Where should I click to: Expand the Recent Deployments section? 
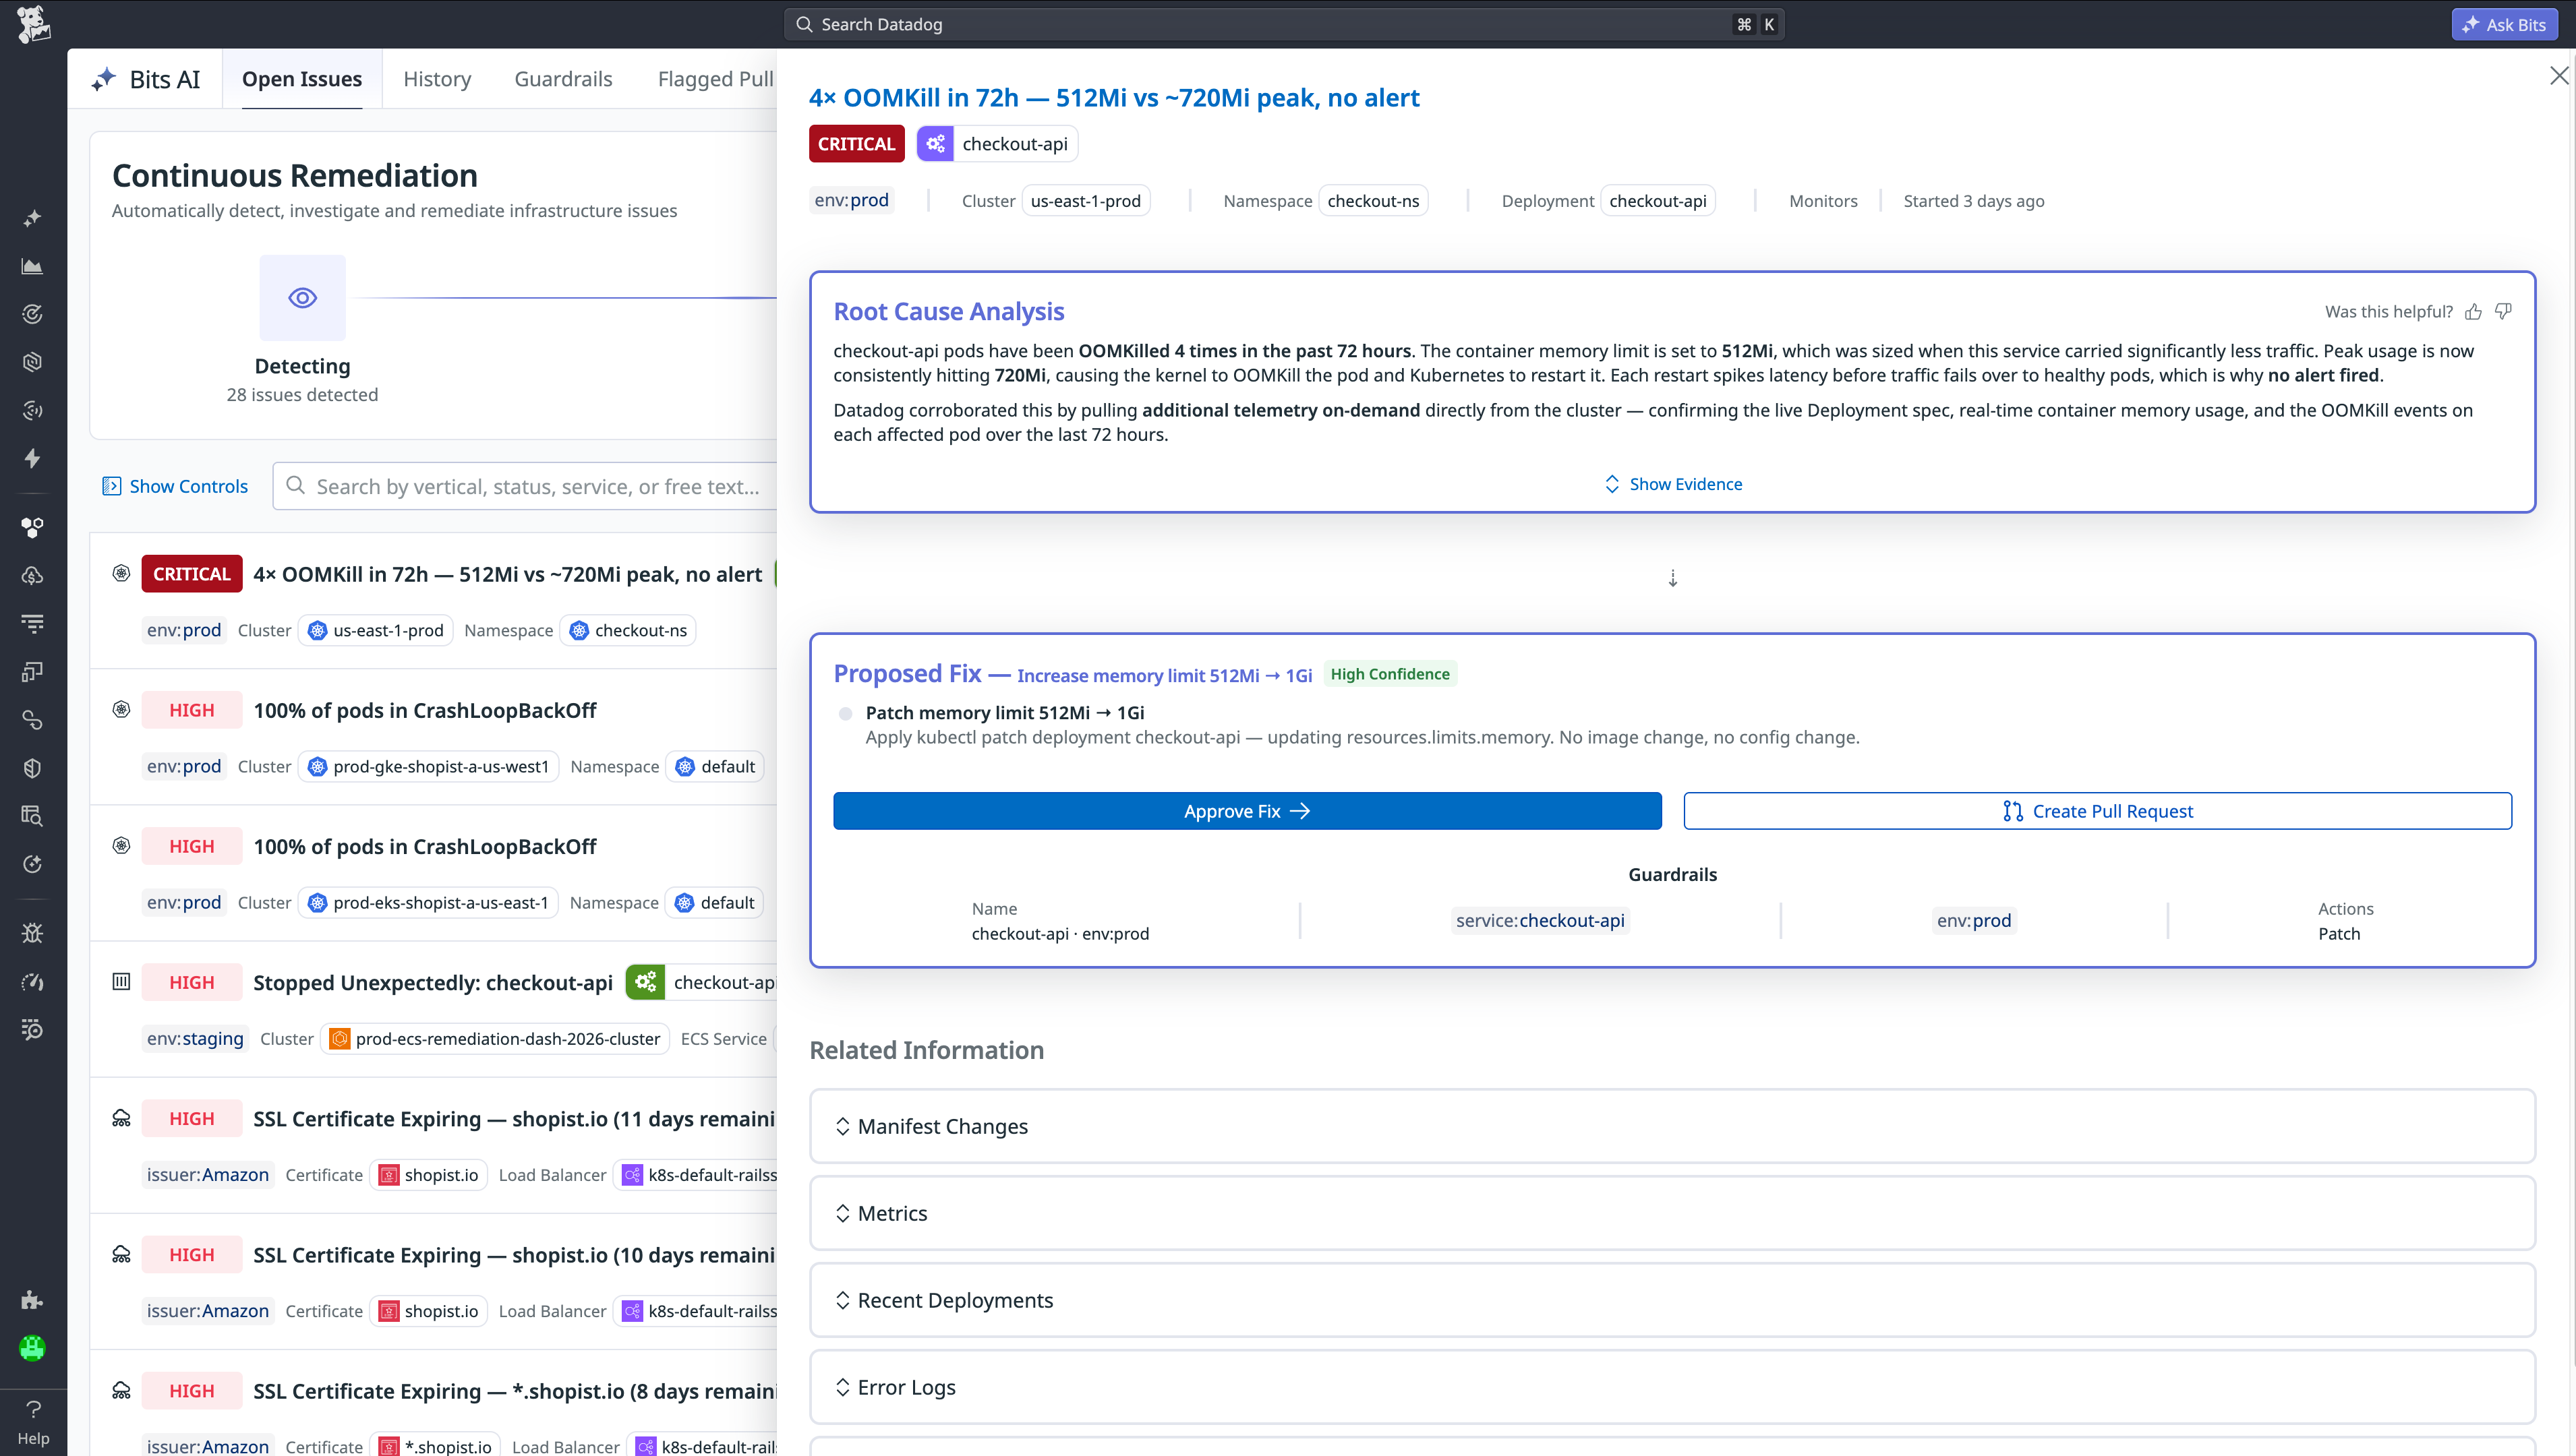[1672, 1300]
